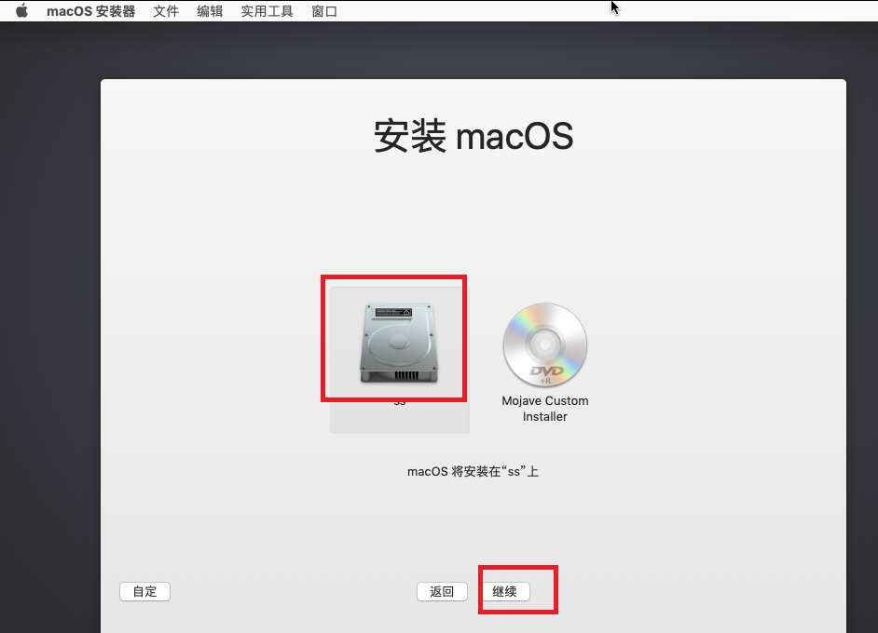The height and width of the screenshot is (633, 878).
Task: Open the 编辑 menu
Action: (x=210, y=11)
